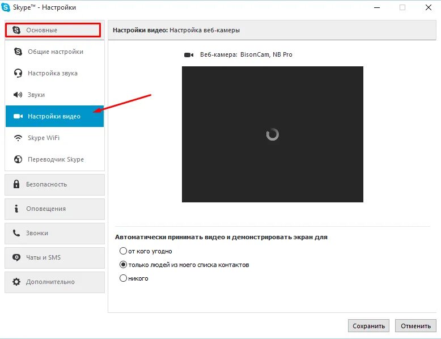Select Настройки видео item

55,116
